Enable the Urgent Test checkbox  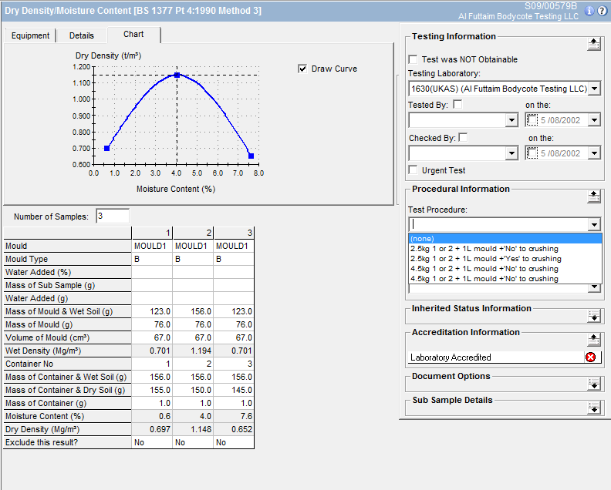pos(414,170)
